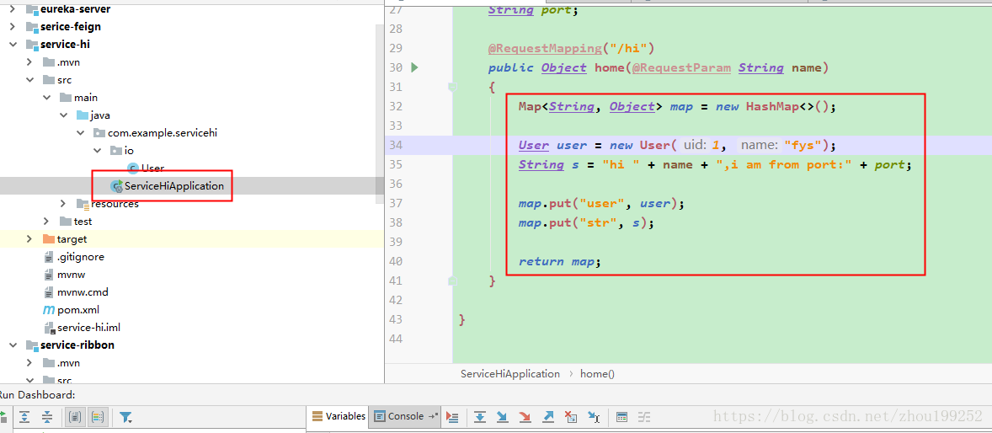Viewport: 992px width, 433px height.
Task: Click the resources folder icon
Action: (83, 203)
